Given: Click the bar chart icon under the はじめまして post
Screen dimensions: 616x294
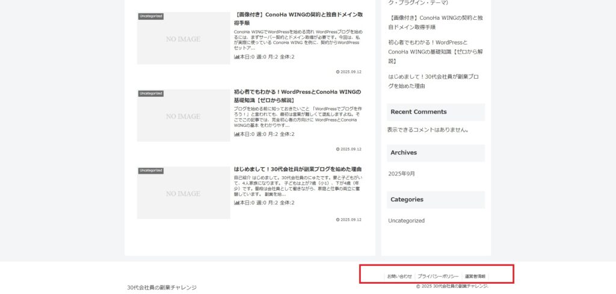Looking at the screenshot, I should click(x=236, y=203).
